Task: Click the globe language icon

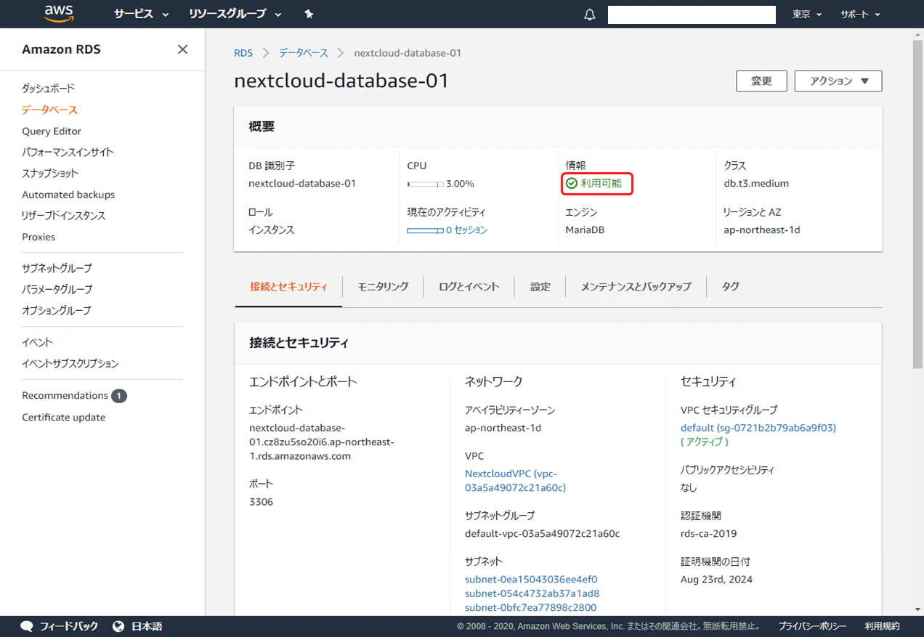Action: [x=119, y=626]
